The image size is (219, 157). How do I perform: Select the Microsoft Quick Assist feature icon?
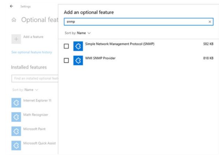16,145
